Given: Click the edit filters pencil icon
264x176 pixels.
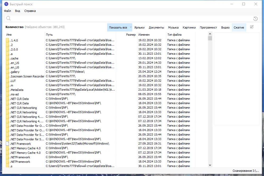Looking at the screenshot, I should 252,27.
